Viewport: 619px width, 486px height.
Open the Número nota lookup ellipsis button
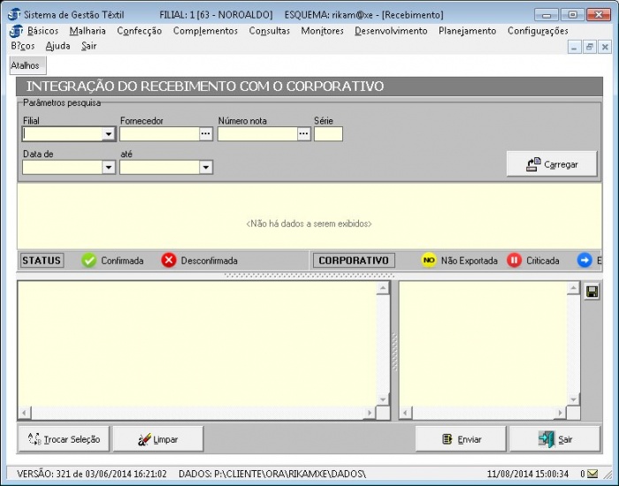(x=304, y=134)
